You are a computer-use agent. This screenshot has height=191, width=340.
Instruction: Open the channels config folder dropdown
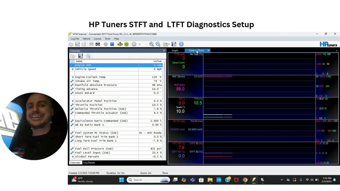(73, 56)
